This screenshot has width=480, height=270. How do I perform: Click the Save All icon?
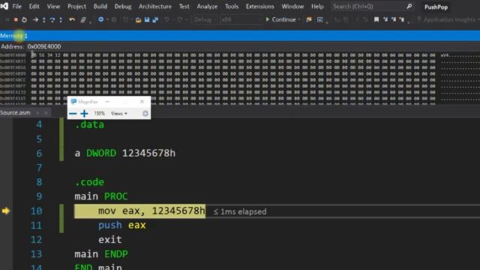[155, 19]
